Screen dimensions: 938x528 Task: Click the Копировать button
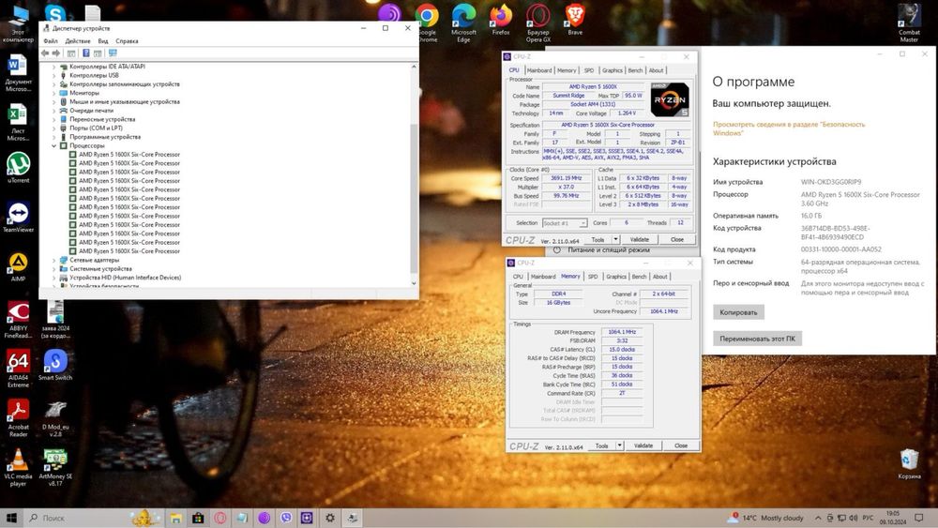[x=738, y=312]
